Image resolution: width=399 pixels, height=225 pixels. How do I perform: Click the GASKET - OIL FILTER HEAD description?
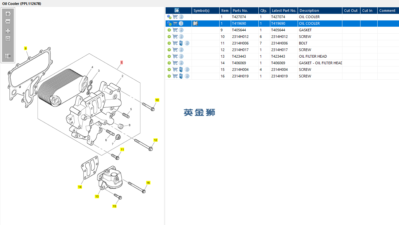(x=320, y=63)
